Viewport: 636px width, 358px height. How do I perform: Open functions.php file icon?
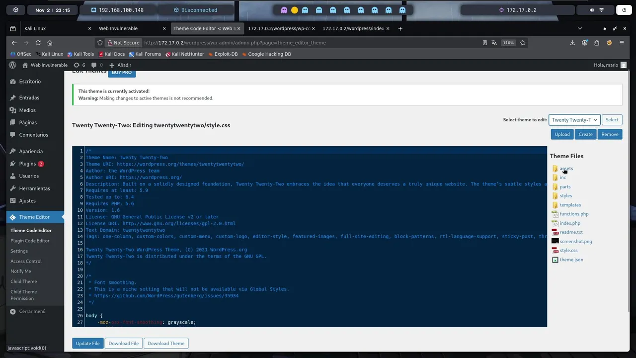(555, 214)
